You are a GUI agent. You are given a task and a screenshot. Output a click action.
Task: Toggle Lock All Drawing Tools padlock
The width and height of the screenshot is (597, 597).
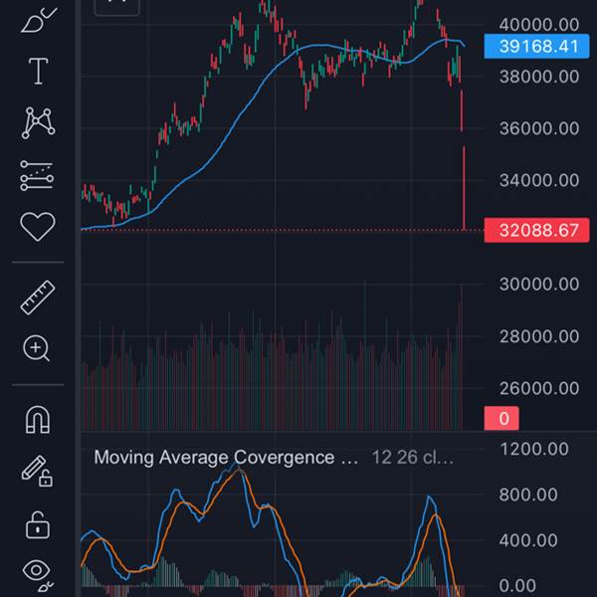point(38,525)
